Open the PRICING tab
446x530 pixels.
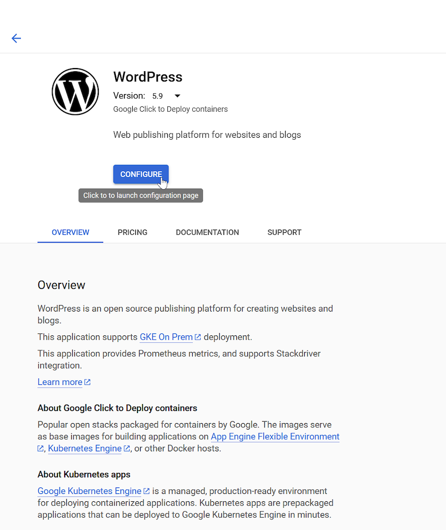tap(132, 232)
